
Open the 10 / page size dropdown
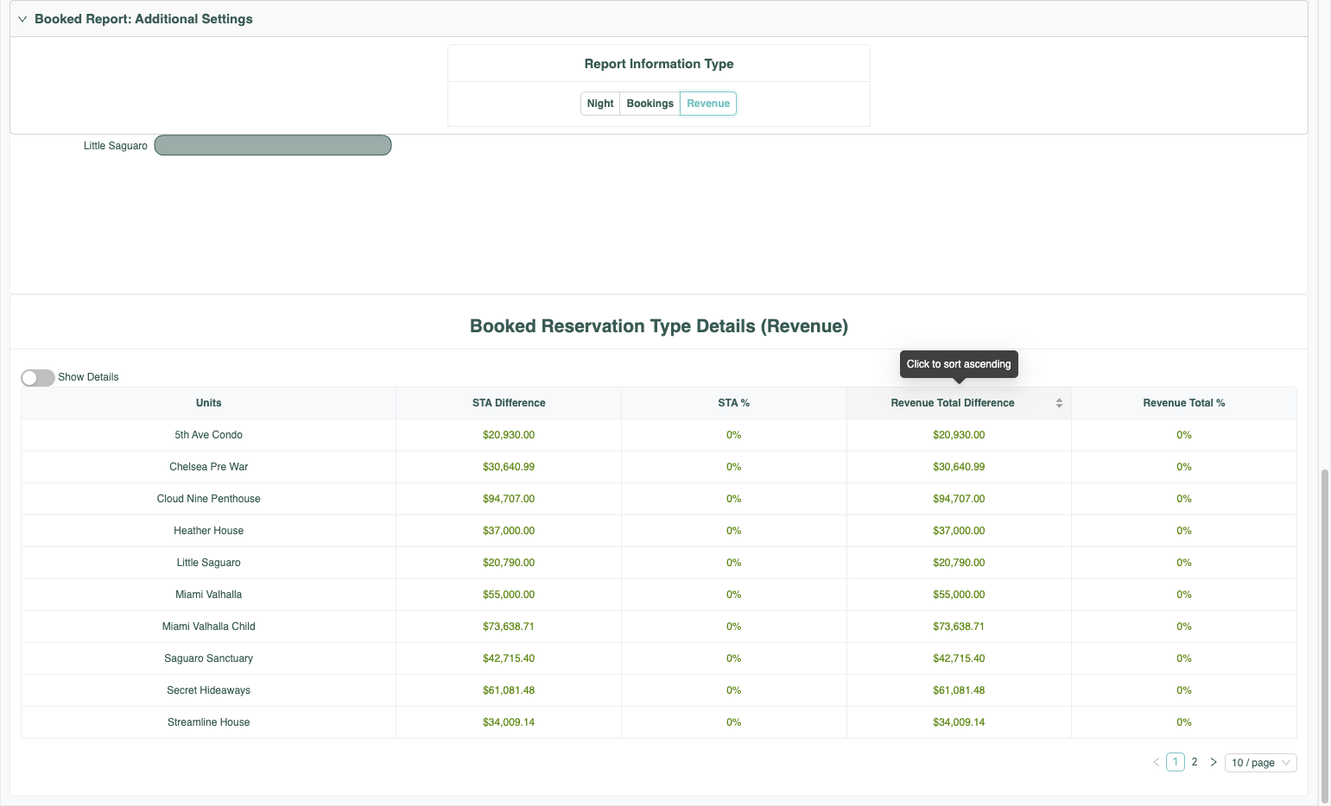click(1261, 763)
